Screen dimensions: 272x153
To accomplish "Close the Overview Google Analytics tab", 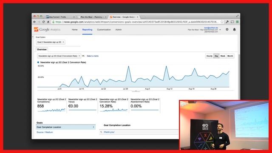I will (138, 17).
